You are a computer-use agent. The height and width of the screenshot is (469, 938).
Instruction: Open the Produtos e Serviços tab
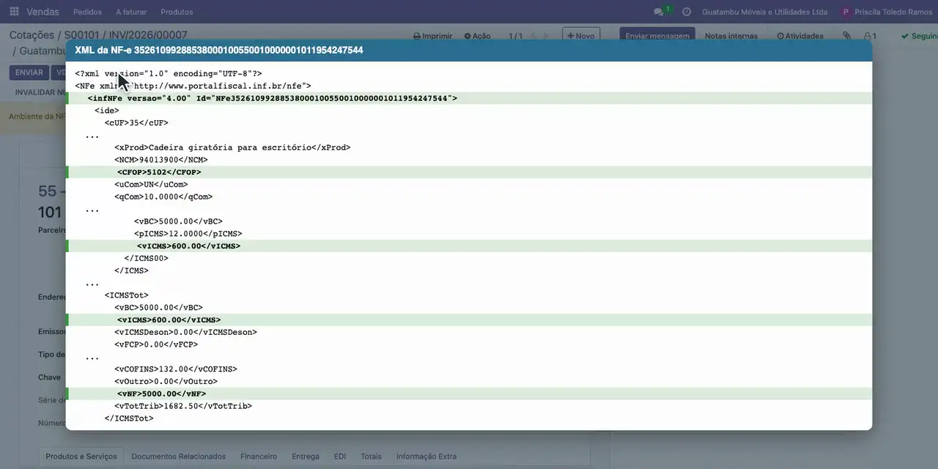[81, 456]
